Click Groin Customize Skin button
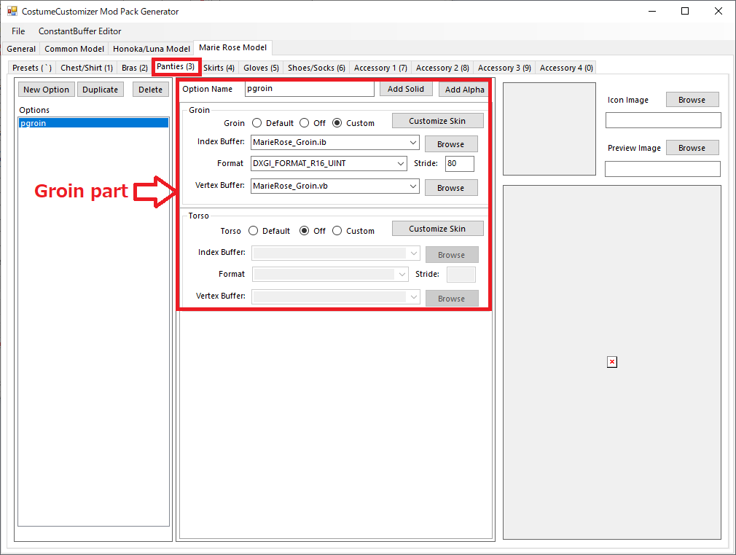The width and height of the screenshot is (736, 555). [437, 121]
